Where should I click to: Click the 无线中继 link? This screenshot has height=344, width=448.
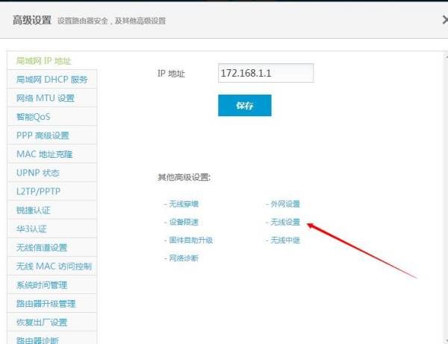coord(284,240)
